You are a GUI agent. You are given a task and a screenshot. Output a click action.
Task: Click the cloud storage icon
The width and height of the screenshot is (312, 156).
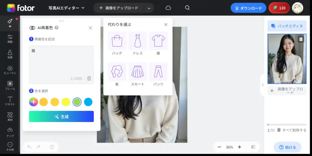pos(168,8)
